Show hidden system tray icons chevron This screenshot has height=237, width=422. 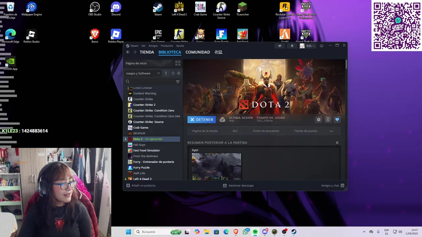click(364, 232)
